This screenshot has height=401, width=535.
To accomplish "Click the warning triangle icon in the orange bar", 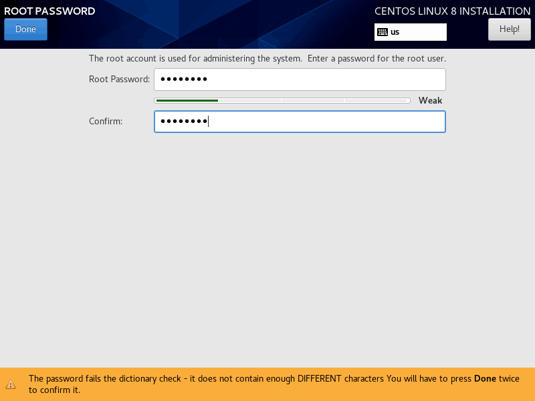I will [11, 384].
